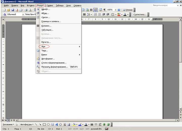Click the line color brush in drawing toolbar
Image resolution: width=182 pixels, height=131 pixels.
point(80,124)
